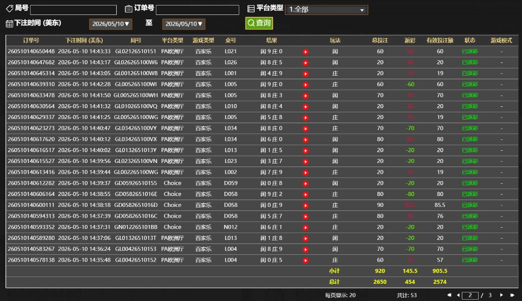Go to the previous page
The height and width of the screenshot is (301, 522).
(458, 295)
